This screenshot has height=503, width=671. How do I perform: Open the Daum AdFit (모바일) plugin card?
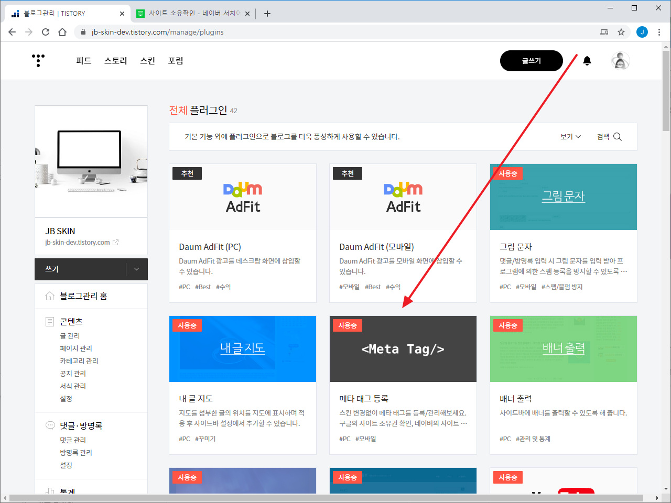[x=403, y=233]
